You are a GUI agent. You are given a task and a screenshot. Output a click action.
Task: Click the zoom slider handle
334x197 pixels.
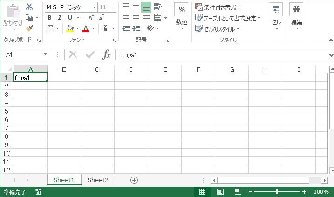277,192
